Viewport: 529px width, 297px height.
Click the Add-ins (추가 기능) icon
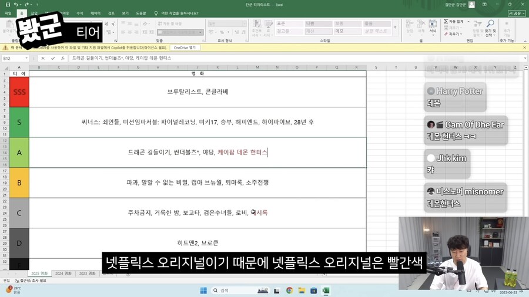[507, 28]
